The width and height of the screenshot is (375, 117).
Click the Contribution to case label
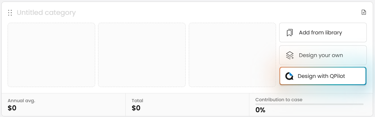coord(279,100)
